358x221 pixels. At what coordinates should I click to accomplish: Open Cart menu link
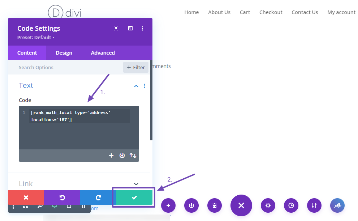coord(245,12)
